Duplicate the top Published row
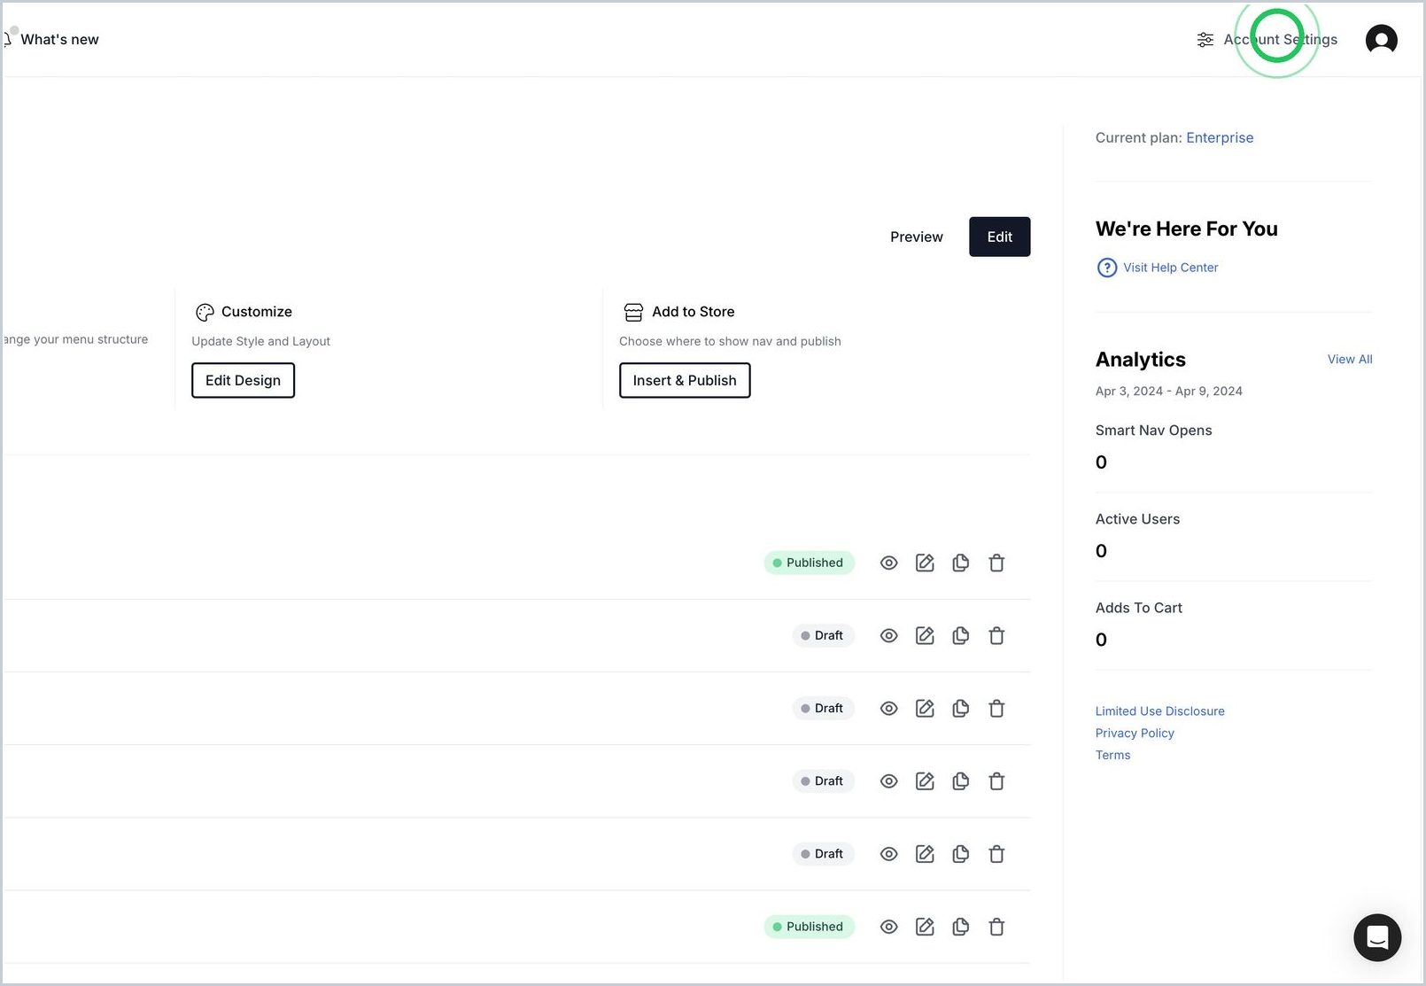This screenshot has height=986, width=1426. coord(960,563)
